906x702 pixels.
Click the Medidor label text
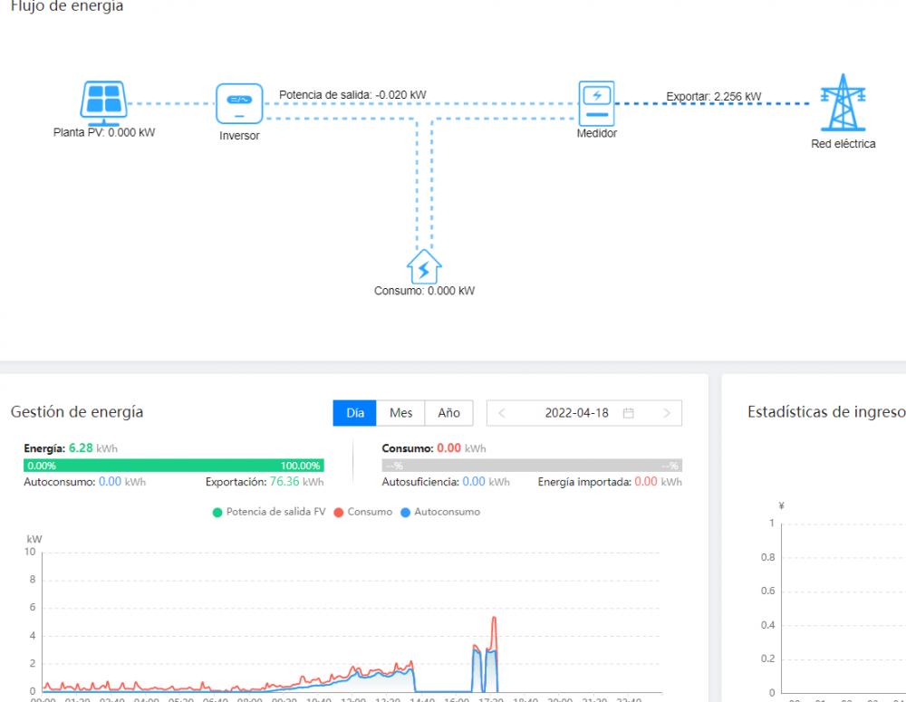[x=597, y=133]
